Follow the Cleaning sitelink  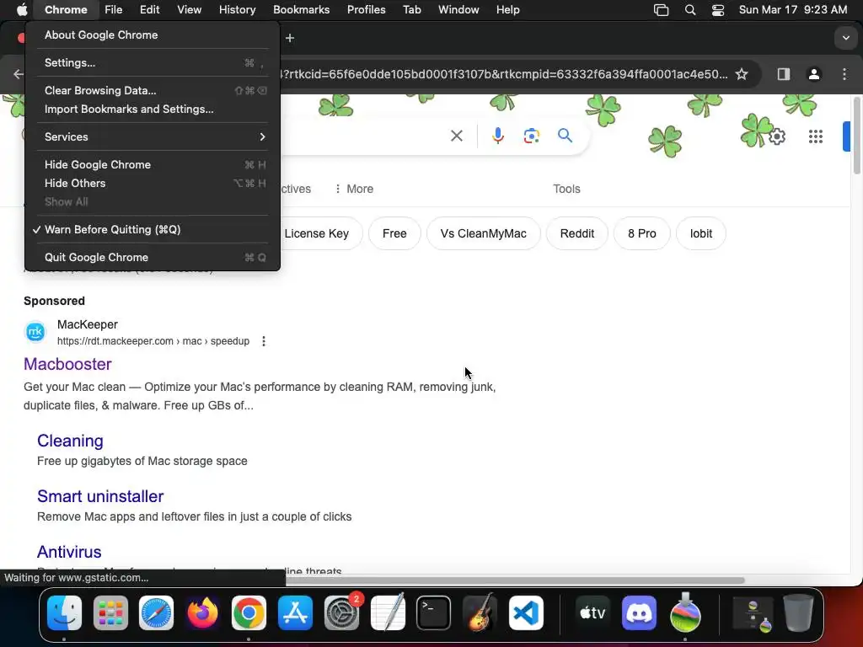click(70, 441)
